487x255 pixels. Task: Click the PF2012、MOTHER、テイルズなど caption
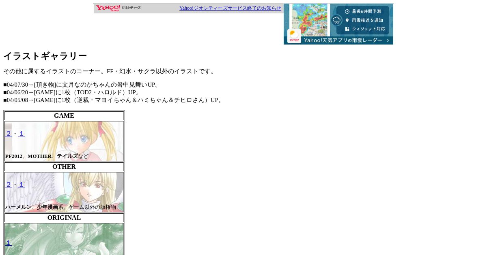pos(47,156)
